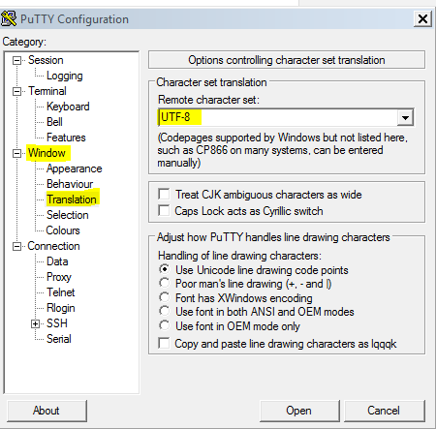Image resolution: width=436 pixels, height=429 pixels.
Task: Go to the Colours settings
Action: click(63, 230)
